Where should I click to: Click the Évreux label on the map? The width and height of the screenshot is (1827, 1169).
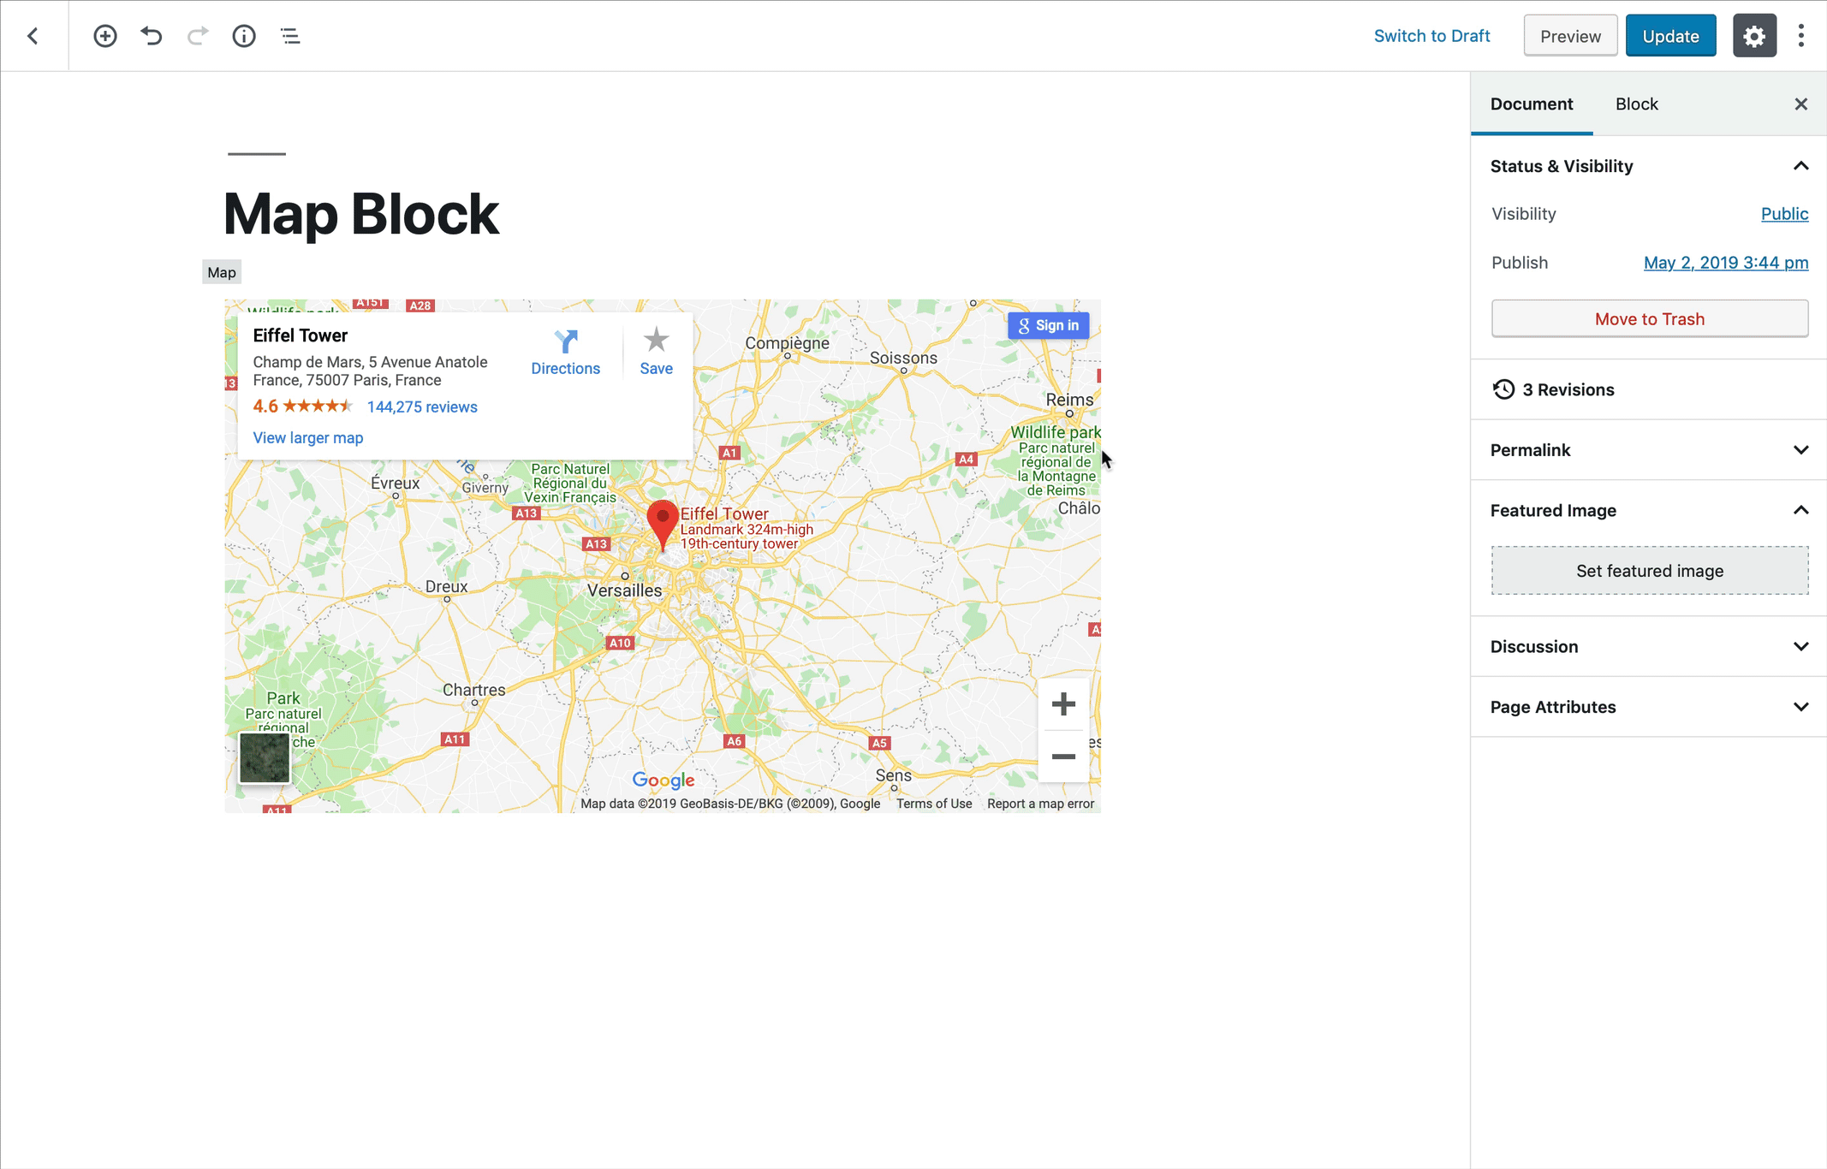click(x=395, y=483)
